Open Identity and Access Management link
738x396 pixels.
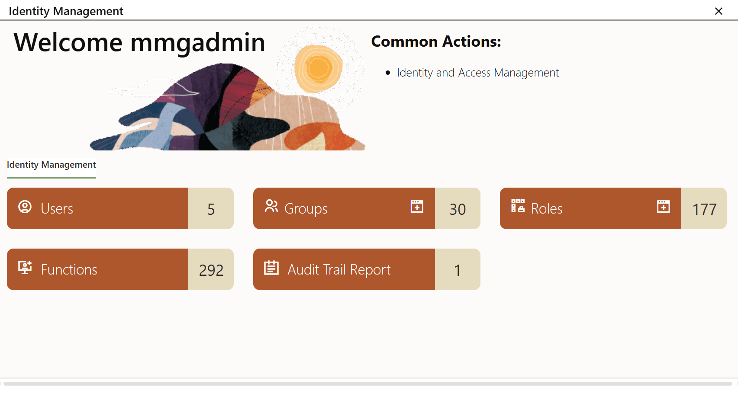tap(477, 73)
